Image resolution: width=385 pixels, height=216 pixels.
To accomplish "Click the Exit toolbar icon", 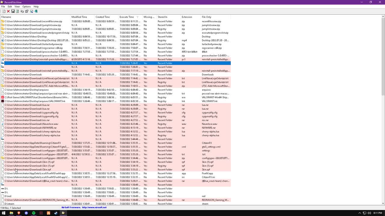I will coord(36,11).
